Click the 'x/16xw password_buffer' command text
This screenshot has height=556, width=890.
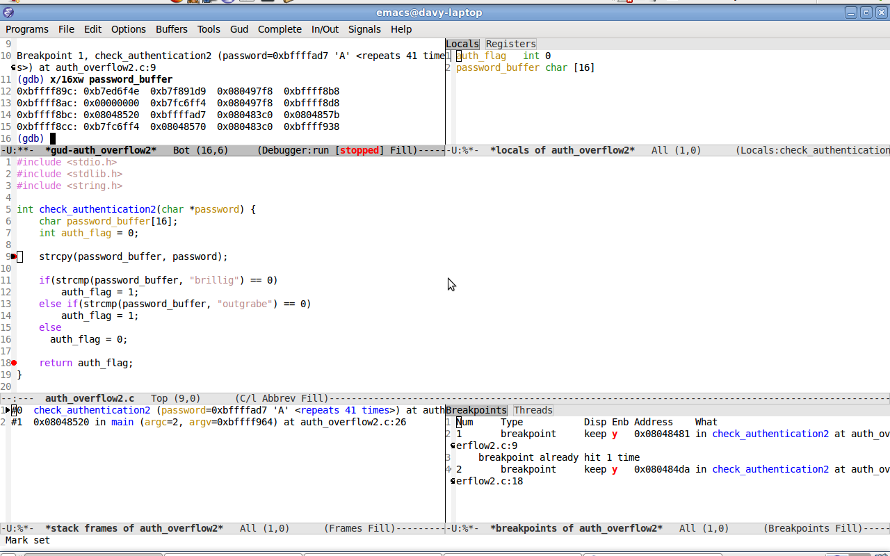pos(111,79)
